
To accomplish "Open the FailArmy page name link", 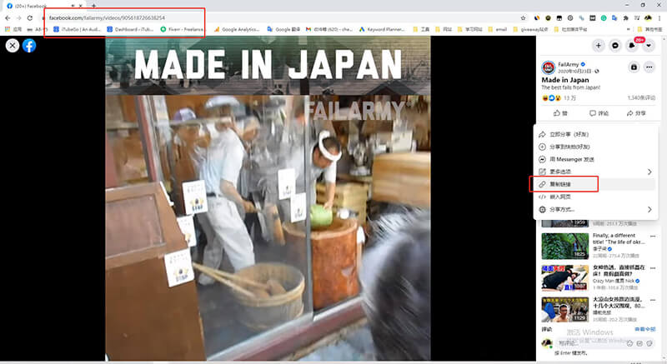I will click(x=569, y=65).
